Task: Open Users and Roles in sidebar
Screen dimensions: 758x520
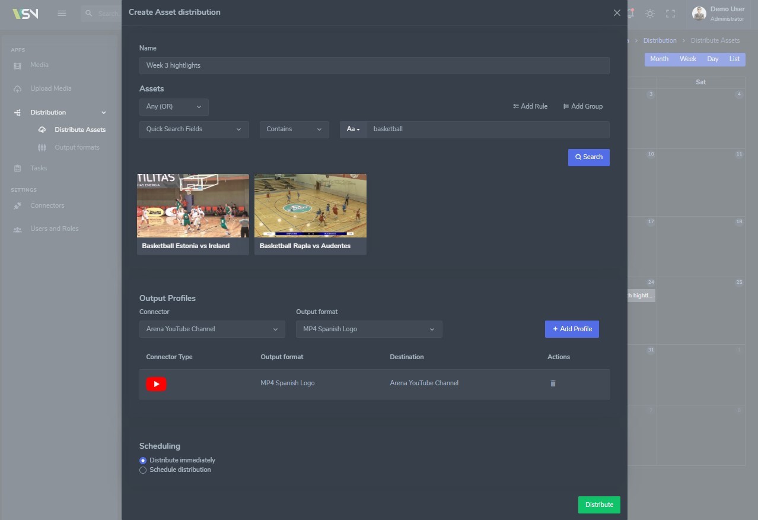Action: coord(55,229)
